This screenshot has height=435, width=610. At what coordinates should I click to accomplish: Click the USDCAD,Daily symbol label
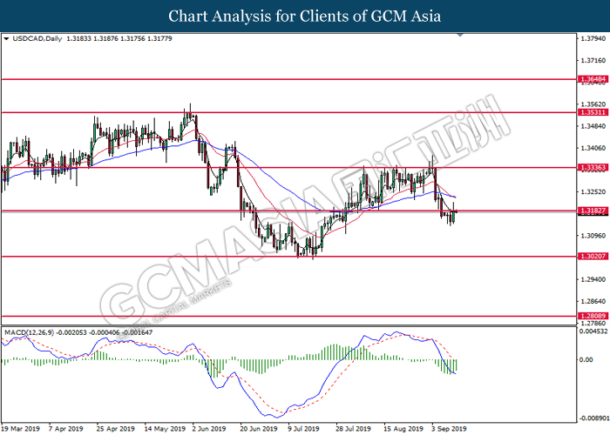37,39
